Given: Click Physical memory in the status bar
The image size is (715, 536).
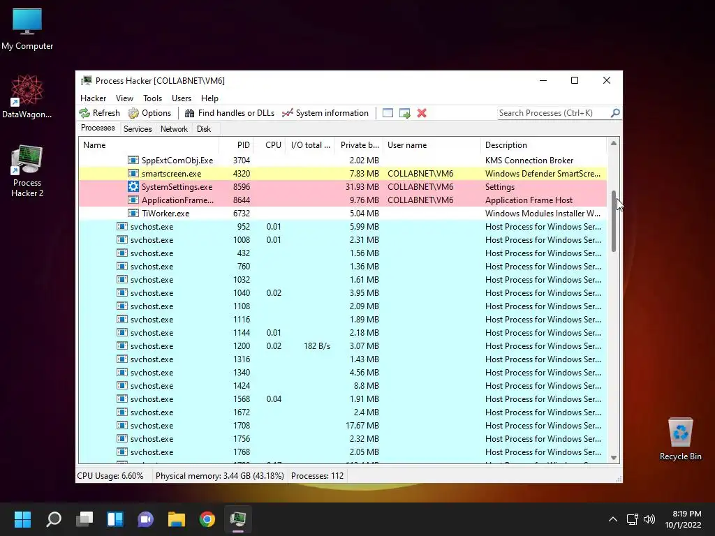Looking at the screenshot, I should click(x=220, y=476).
